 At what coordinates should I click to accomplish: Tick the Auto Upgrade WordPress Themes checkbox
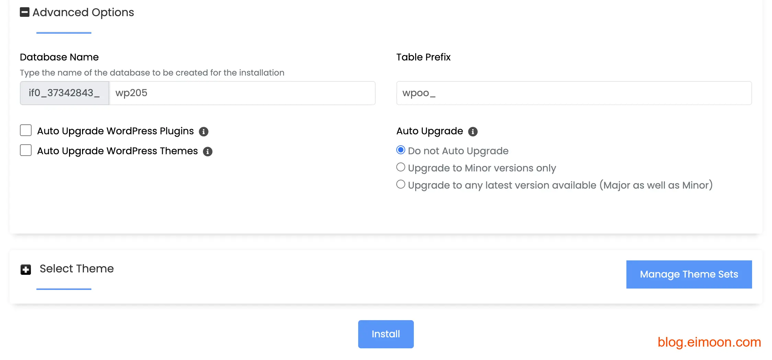pos(26,150)
